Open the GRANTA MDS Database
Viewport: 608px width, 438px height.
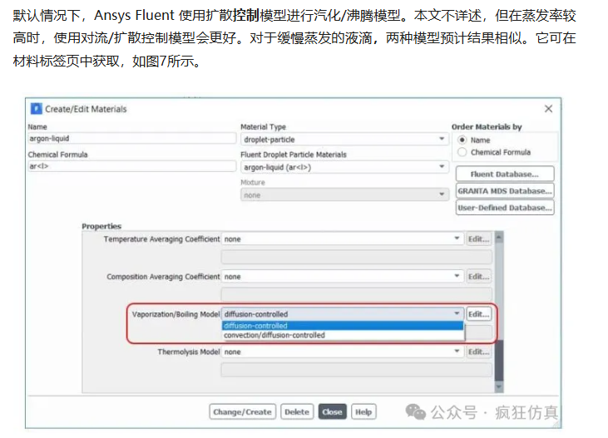[505, 190]
